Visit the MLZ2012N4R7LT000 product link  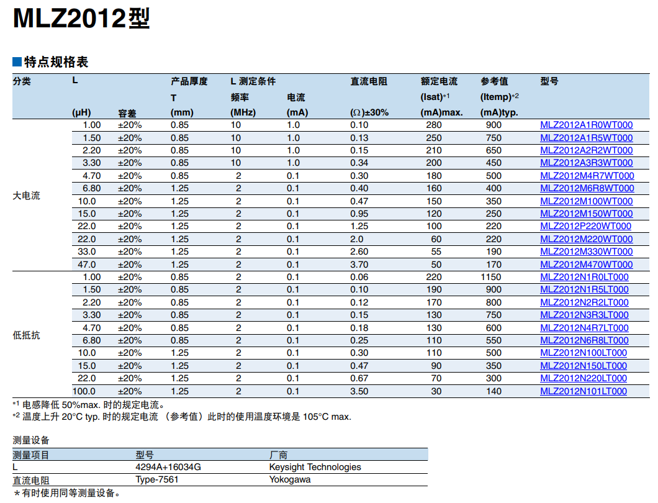[584, 328]
